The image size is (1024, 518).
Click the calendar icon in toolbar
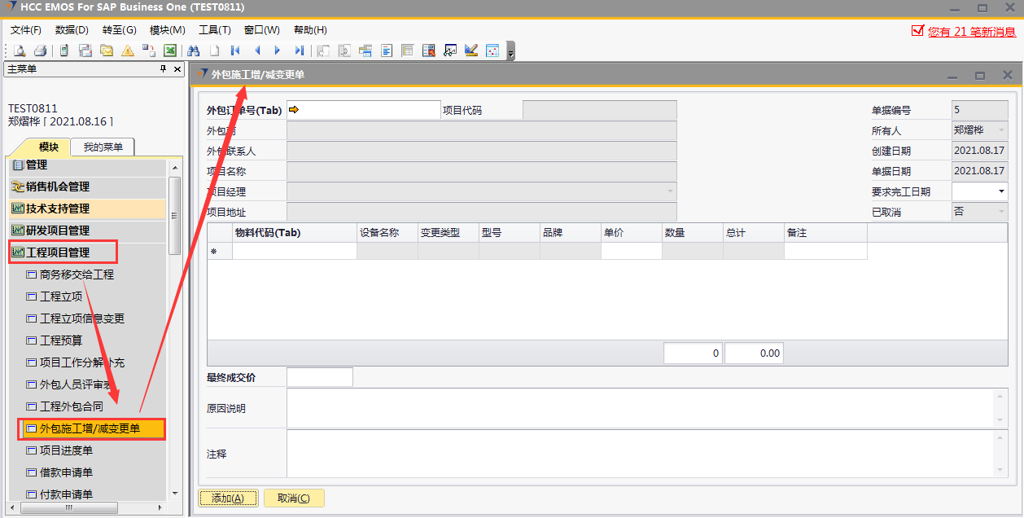click(x=492, y=50)
